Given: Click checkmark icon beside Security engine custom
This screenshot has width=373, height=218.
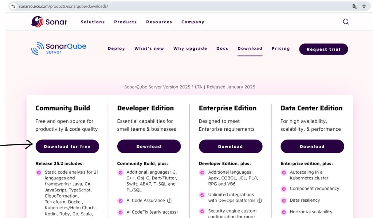Looking at the screenshot, I should (202, 211).
